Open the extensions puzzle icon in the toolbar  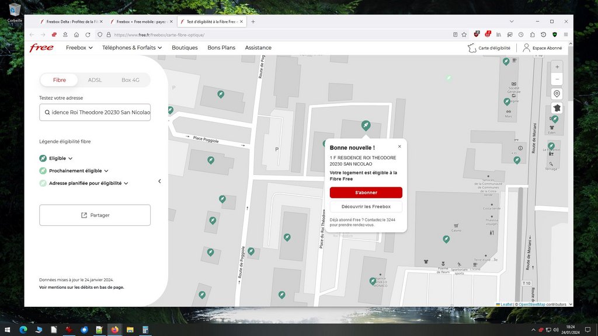click(533, 34)
